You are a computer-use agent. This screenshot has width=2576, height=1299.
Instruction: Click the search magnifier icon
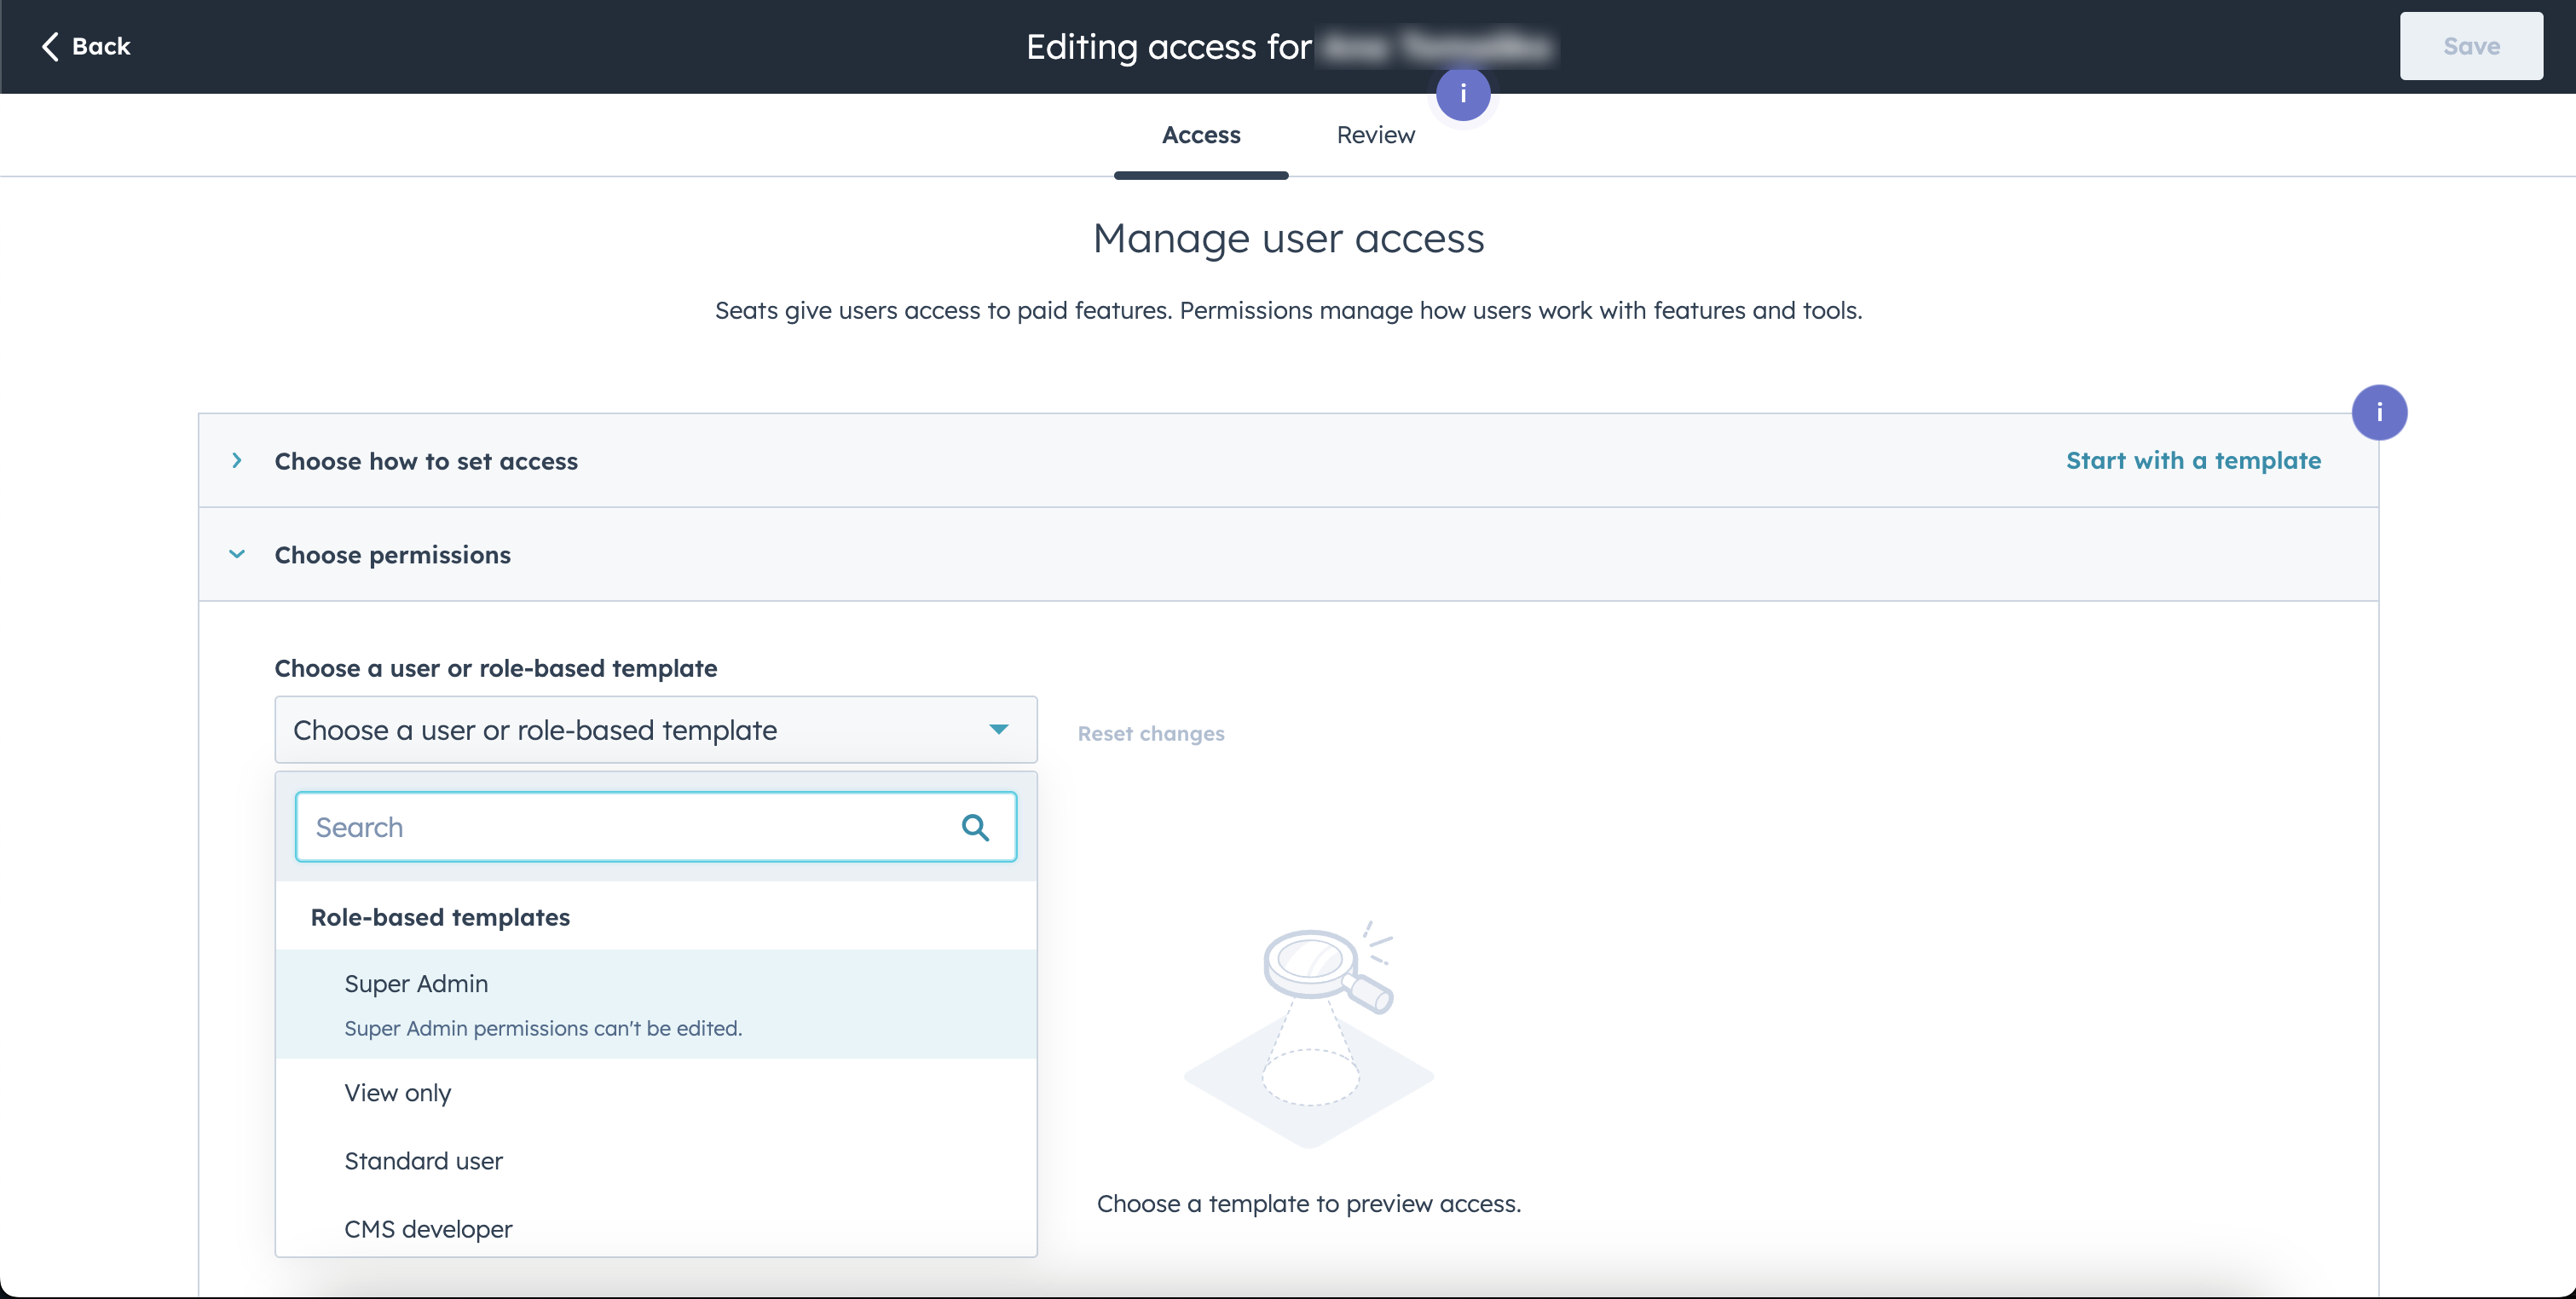(976, 827)
